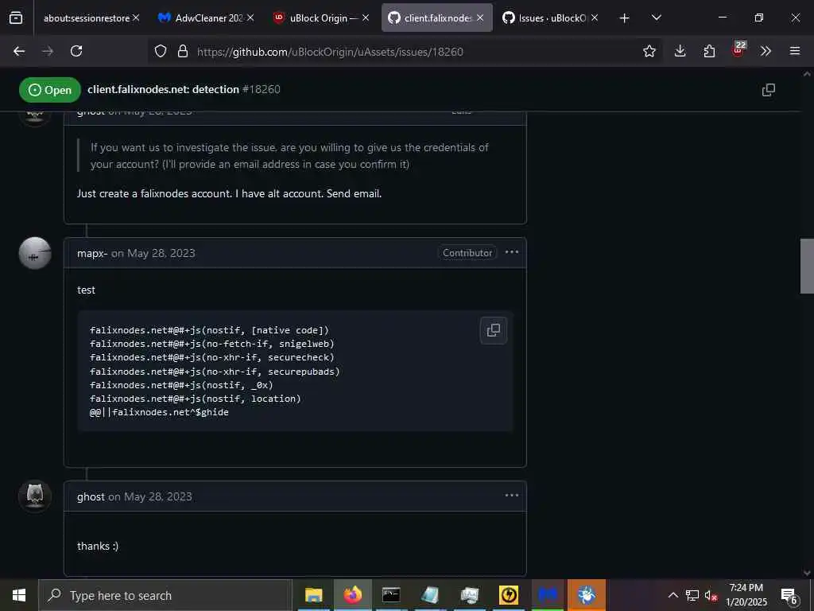The height and width of the screenshot is (611, 814).
Task: Select the '@@||falixnodes.net^$ghide' filter line
Action: (x=159, y=412)
